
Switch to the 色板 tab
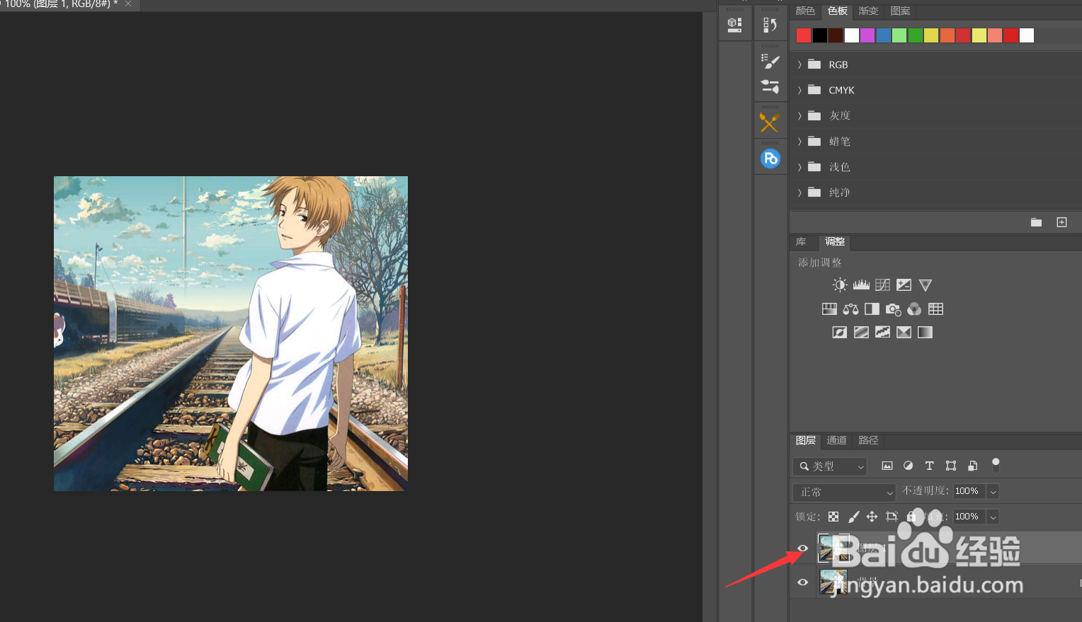838,11
